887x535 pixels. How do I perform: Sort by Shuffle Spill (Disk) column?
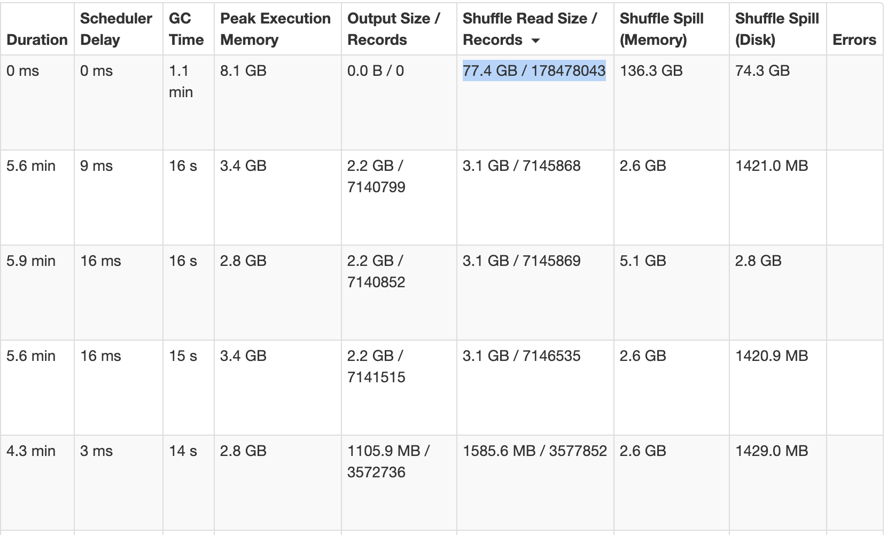(777, 29)
